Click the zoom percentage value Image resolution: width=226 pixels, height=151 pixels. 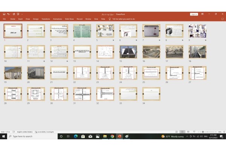pyautogui.click(x=220, y=132)
